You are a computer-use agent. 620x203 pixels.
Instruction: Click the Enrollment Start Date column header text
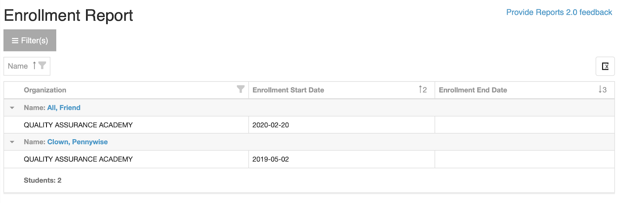click(x=288, y=90)
